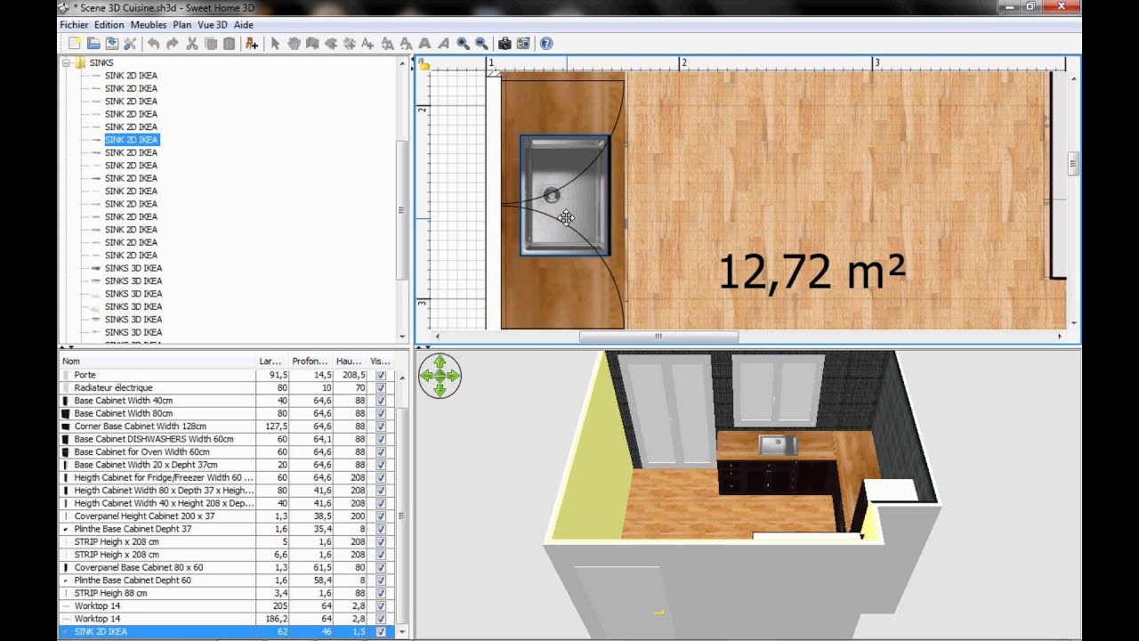The image size is (1139, 641).
Task: Collapse the SINKS catalog folder
Action: (x=66, y=63)
